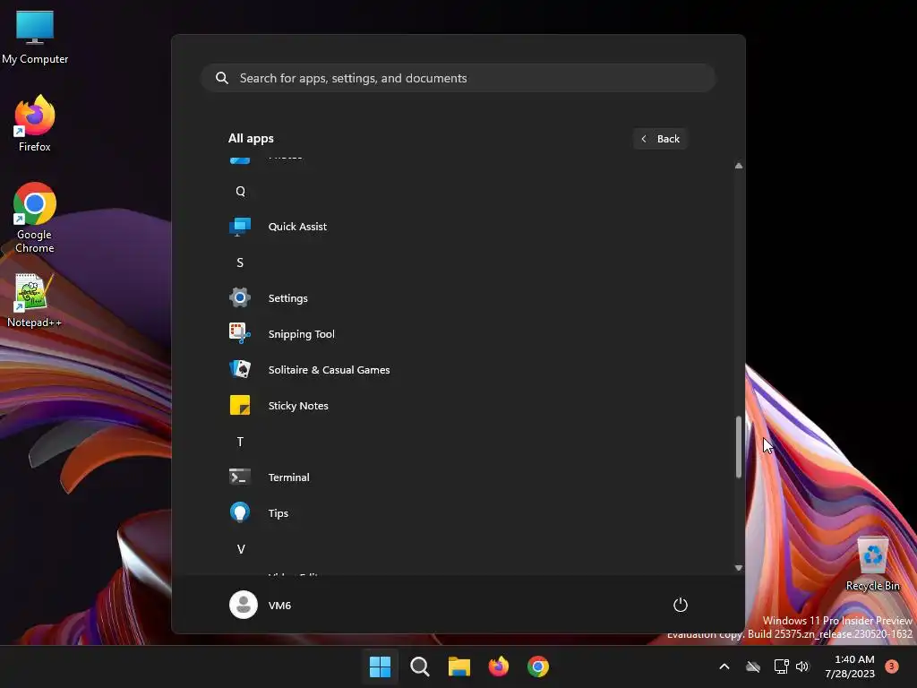917x688 pixels.
Task: Jump to letter Q section header
Action: point(240,191)
